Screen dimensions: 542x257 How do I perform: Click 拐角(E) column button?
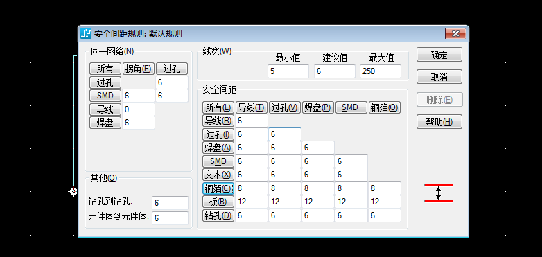(x=138, y=69)
